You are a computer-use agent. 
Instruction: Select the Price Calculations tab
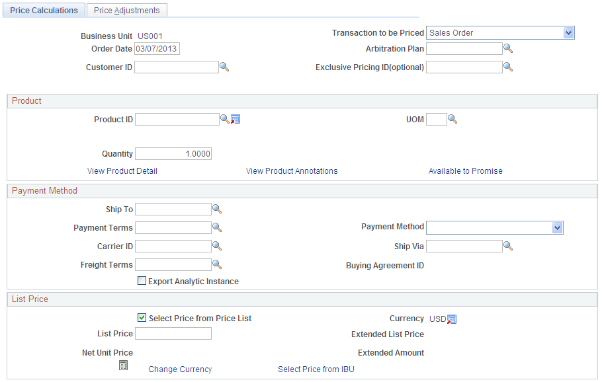42,10
